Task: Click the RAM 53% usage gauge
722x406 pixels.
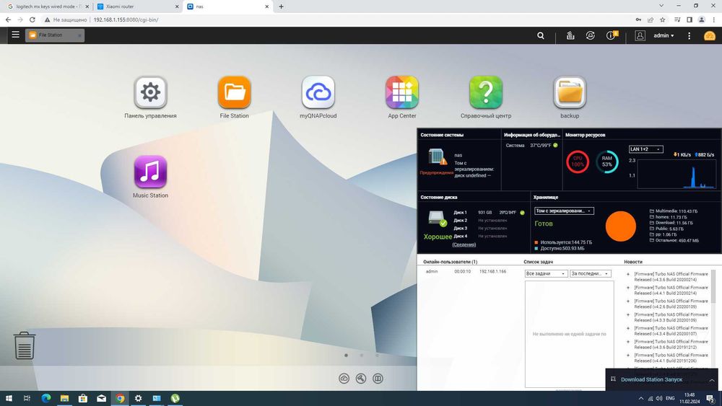Action: tap(607, 162)
